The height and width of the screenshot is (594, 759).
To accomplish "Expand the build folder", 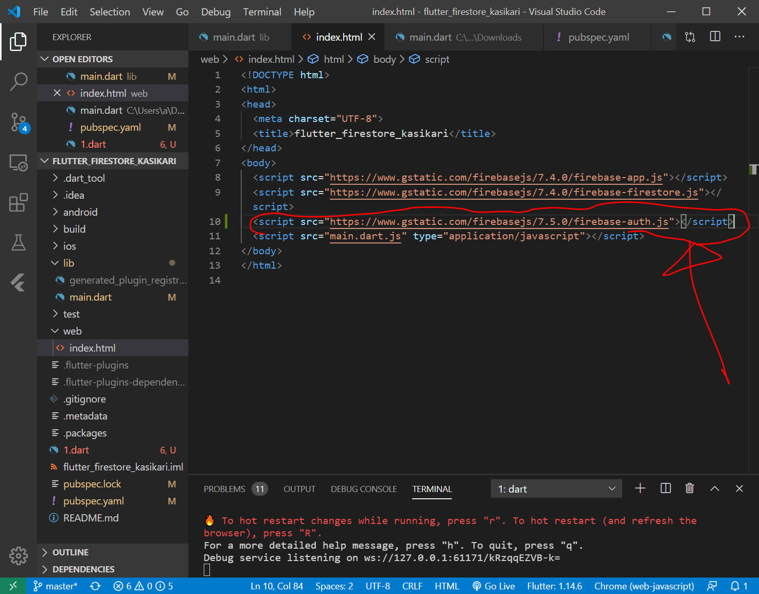I will (x=113, y=229).
